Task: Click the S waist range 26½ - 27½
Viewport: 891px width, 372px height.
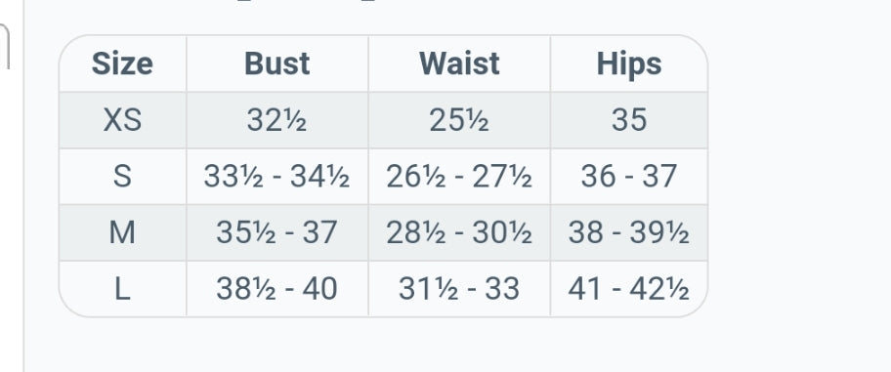Action: pyautogui.click(x=459, y=176)
